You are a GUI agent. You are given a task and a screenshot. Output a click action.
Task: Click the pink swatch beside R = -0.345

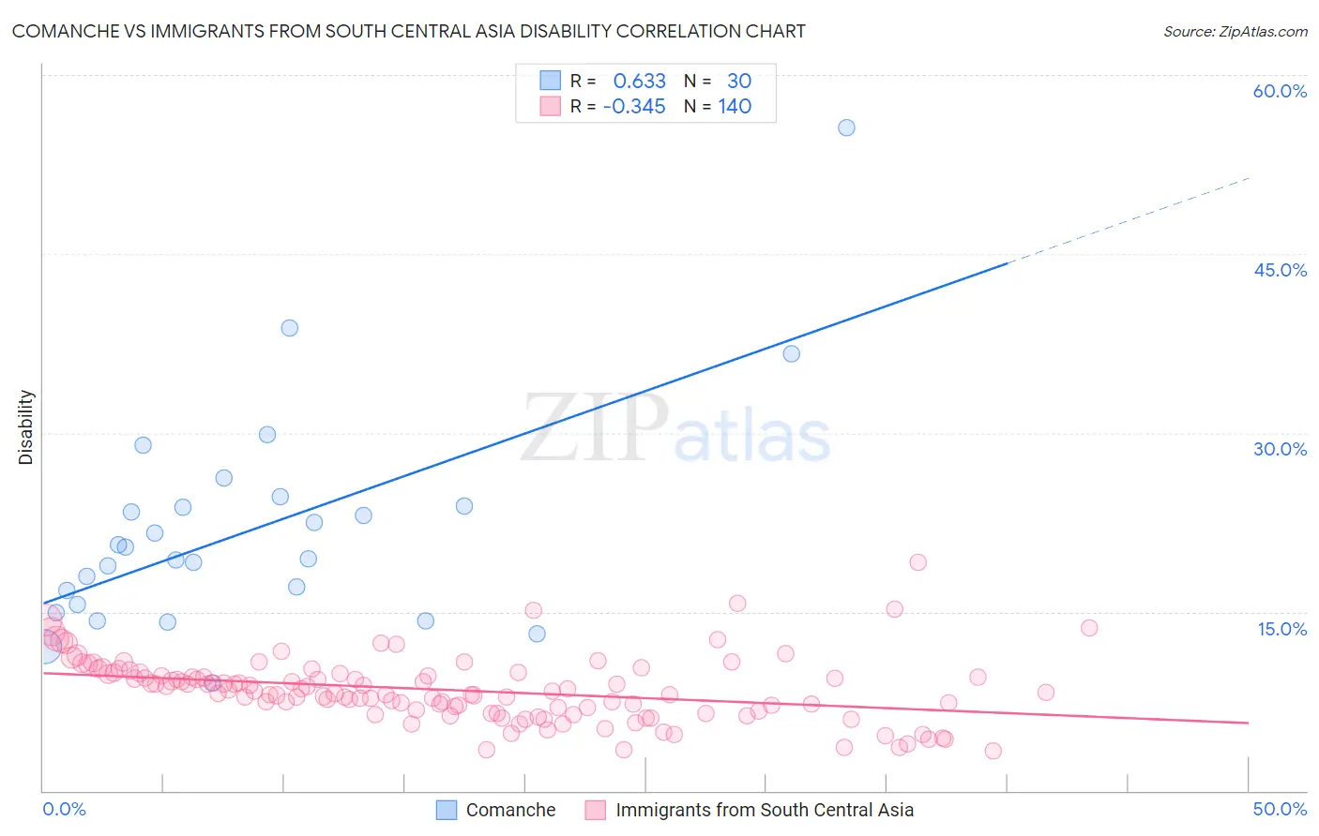(550, 106)
